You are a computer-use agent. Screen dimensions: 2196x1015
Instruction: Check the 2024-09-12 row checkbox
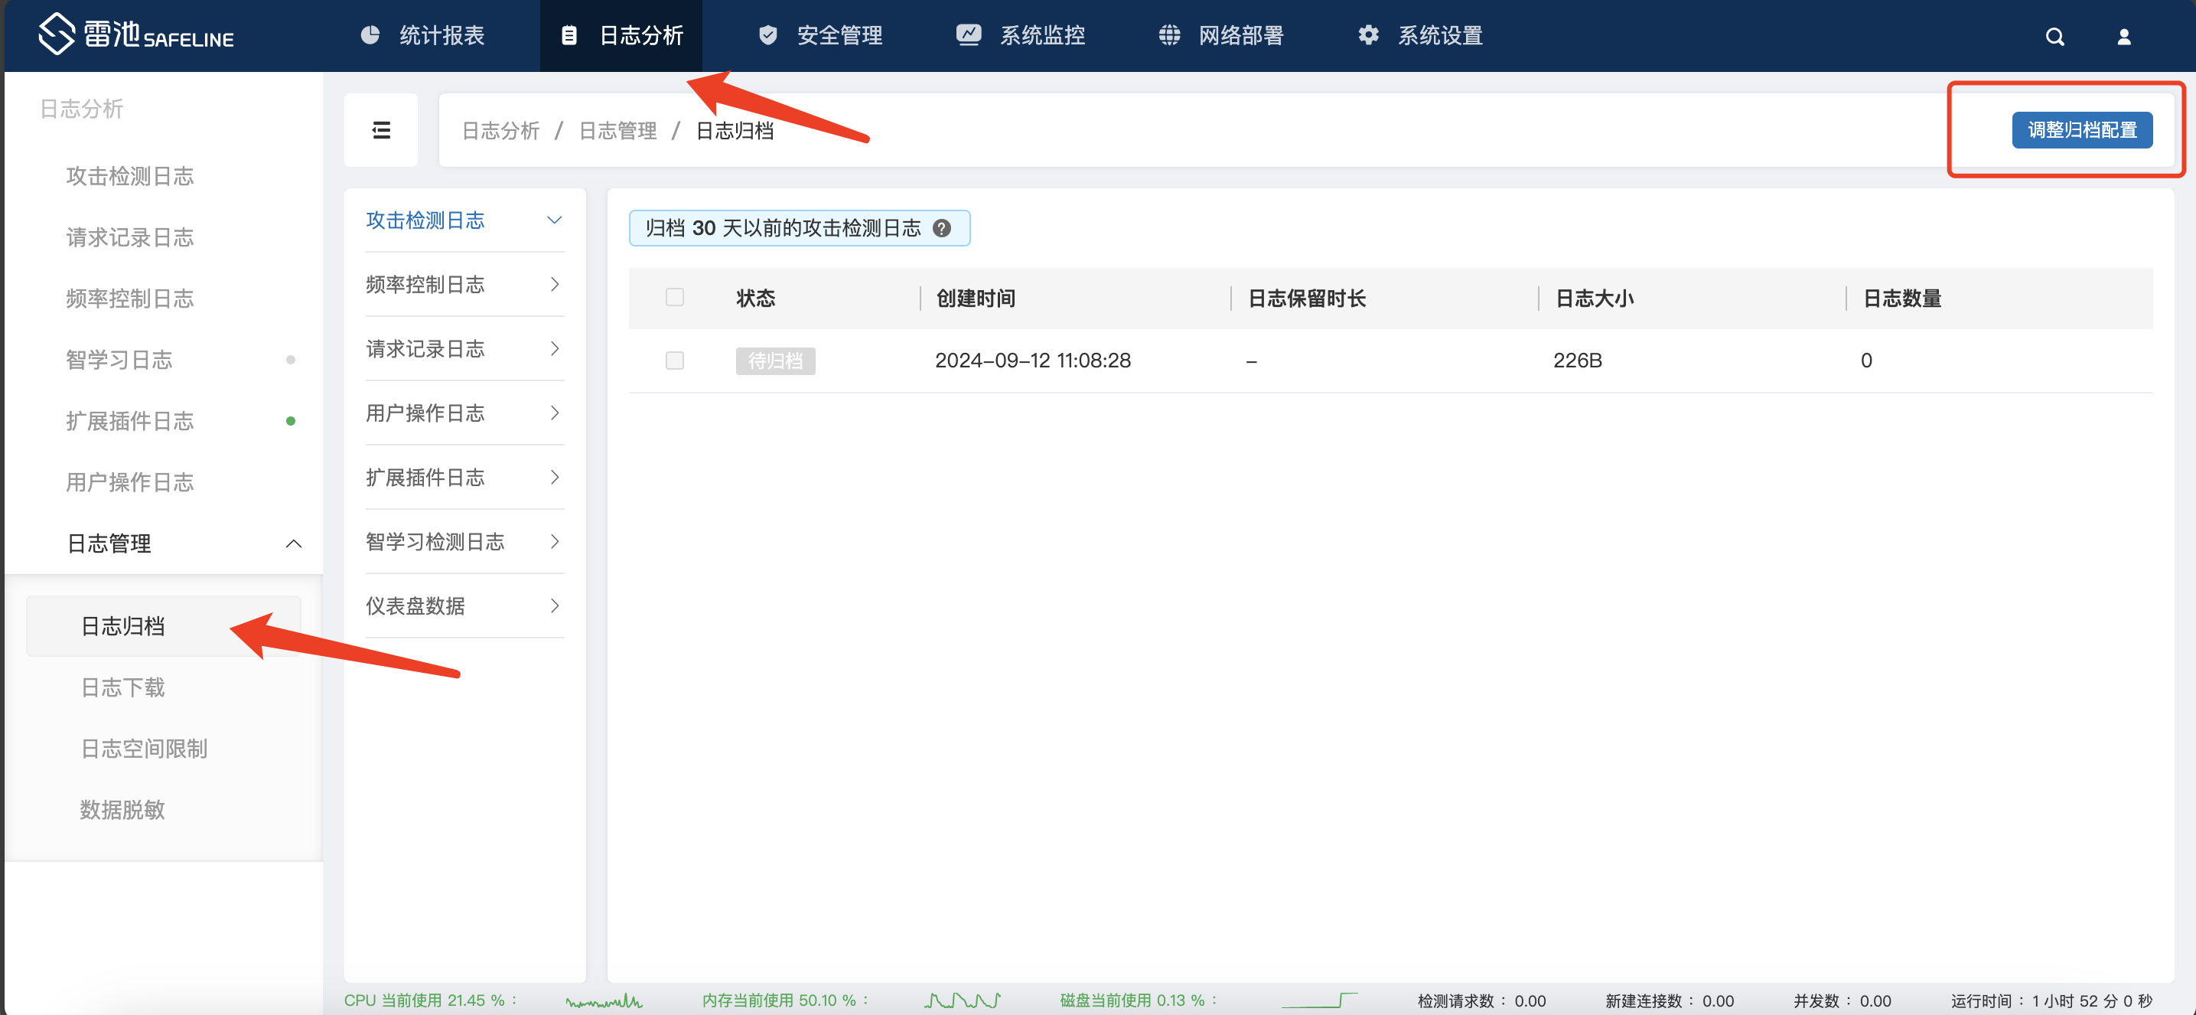click(x=674, y=361)
